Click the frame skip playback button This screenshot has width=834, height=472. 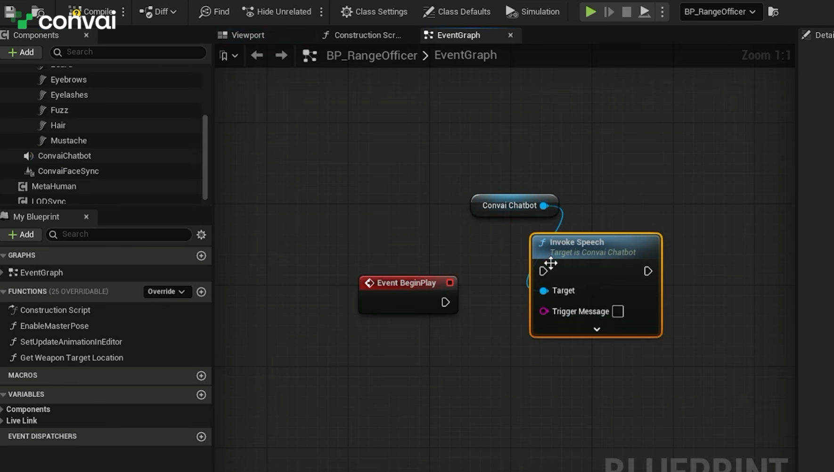[609, 12]
